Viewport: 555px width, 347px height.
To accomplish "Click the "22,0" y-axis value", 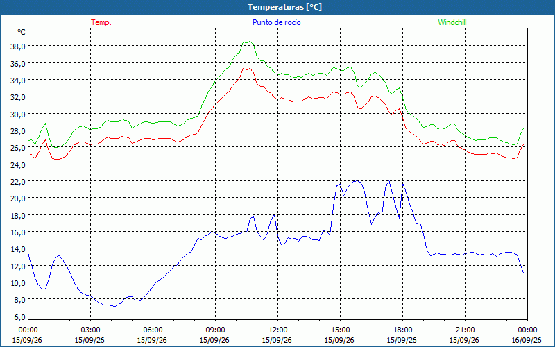I will point(18,182).
